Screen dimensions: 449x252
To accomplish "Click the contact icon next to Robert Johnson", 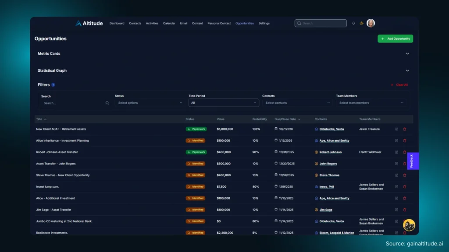I will (x=317, y=152).
